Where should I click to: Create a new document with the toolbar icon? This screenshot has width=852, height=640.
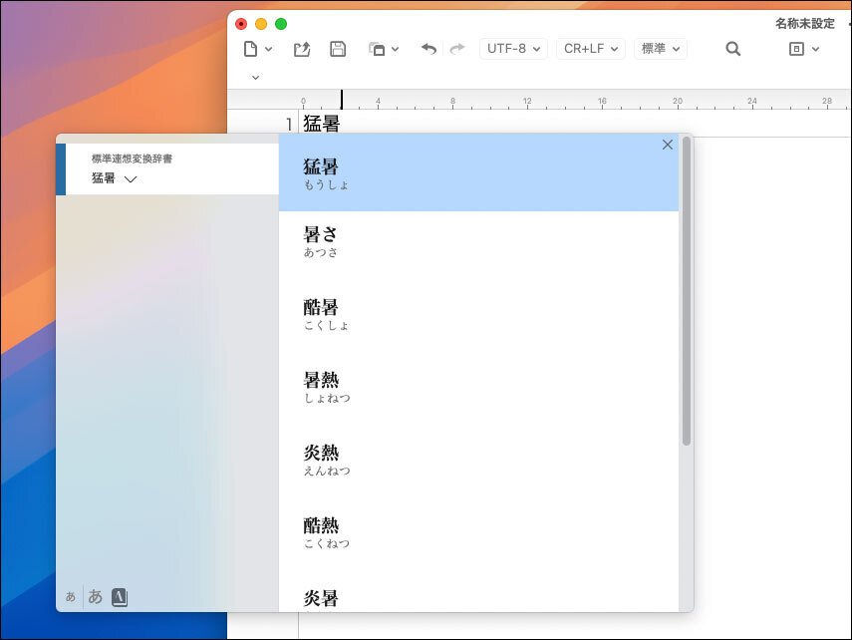pos(251,48)
